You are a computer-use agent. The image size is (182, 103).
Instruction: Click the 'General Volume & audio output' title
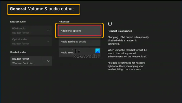click(x=42, y=9)
